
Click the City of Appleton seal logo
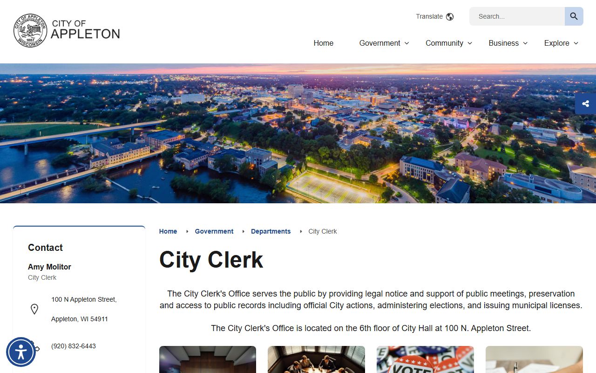30,30
